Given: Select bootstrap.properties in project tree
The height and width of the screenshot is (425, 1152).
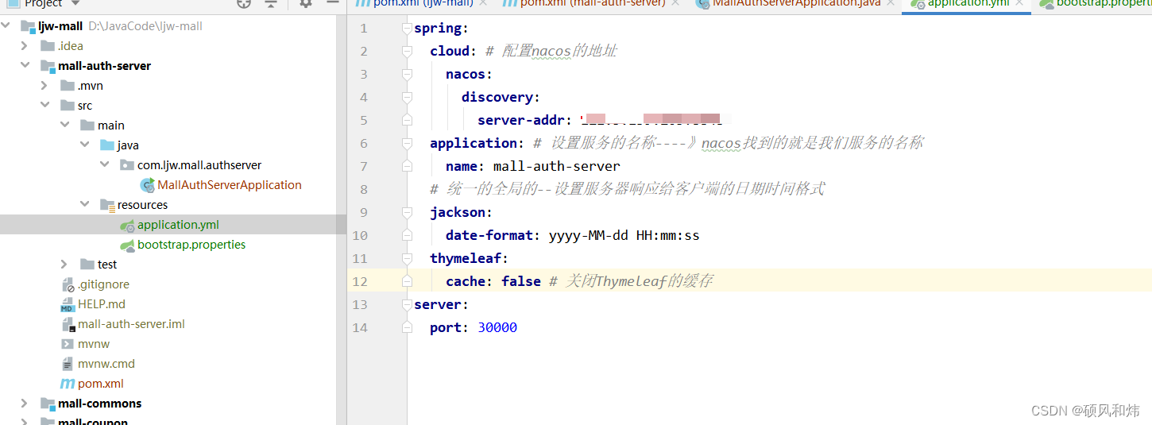Looking at the screenshot, I should (x=191, y=245).
